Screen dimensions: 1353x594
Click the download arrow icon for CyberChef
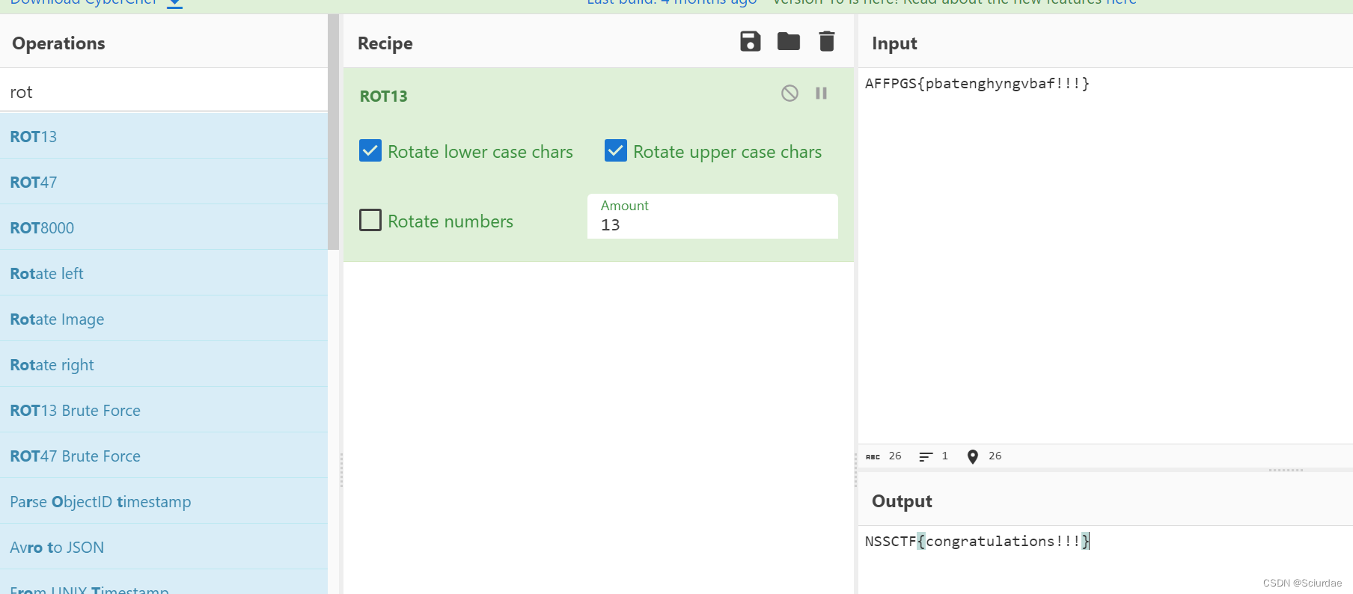click(x=174, y=3)
